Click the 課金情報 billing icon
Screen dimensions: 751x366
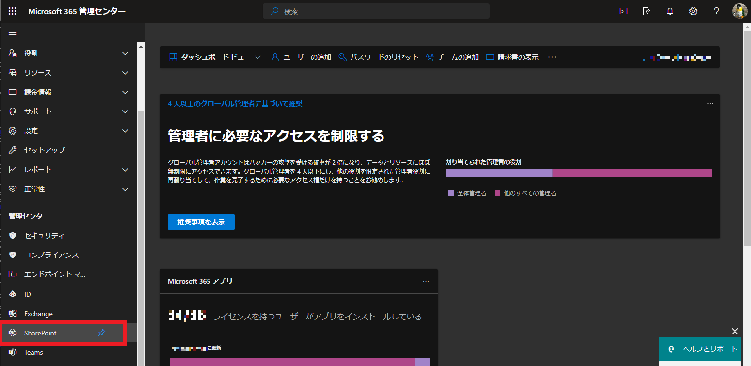(x=13, y=92)
